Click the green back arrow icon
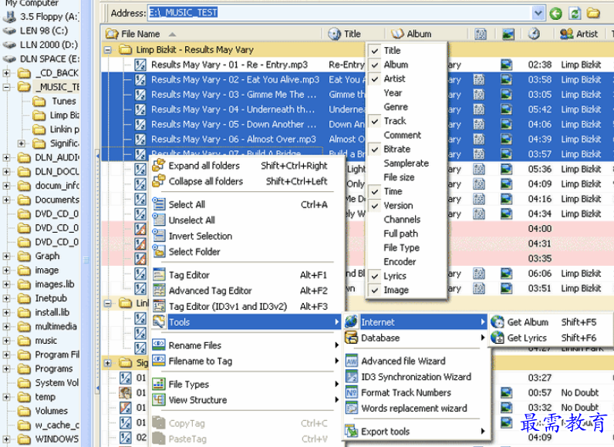This screenshot has width=614, height=447. click(x=555, y=14)
